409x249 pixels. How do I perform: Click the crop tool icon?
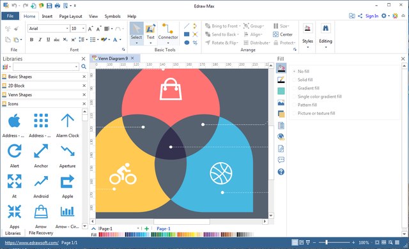(195, 42)
